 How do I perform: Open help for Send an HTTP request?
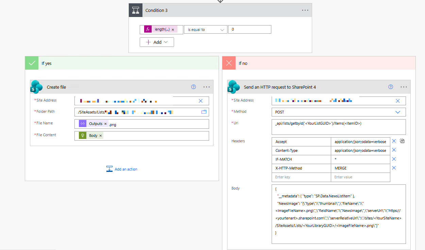tap(391, 87)
